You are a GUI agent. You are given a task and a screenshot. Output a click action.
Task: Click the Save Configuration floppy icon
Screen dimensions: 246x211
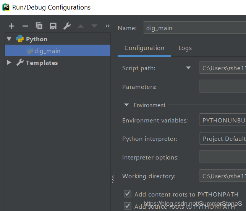[x=53, y=26]
